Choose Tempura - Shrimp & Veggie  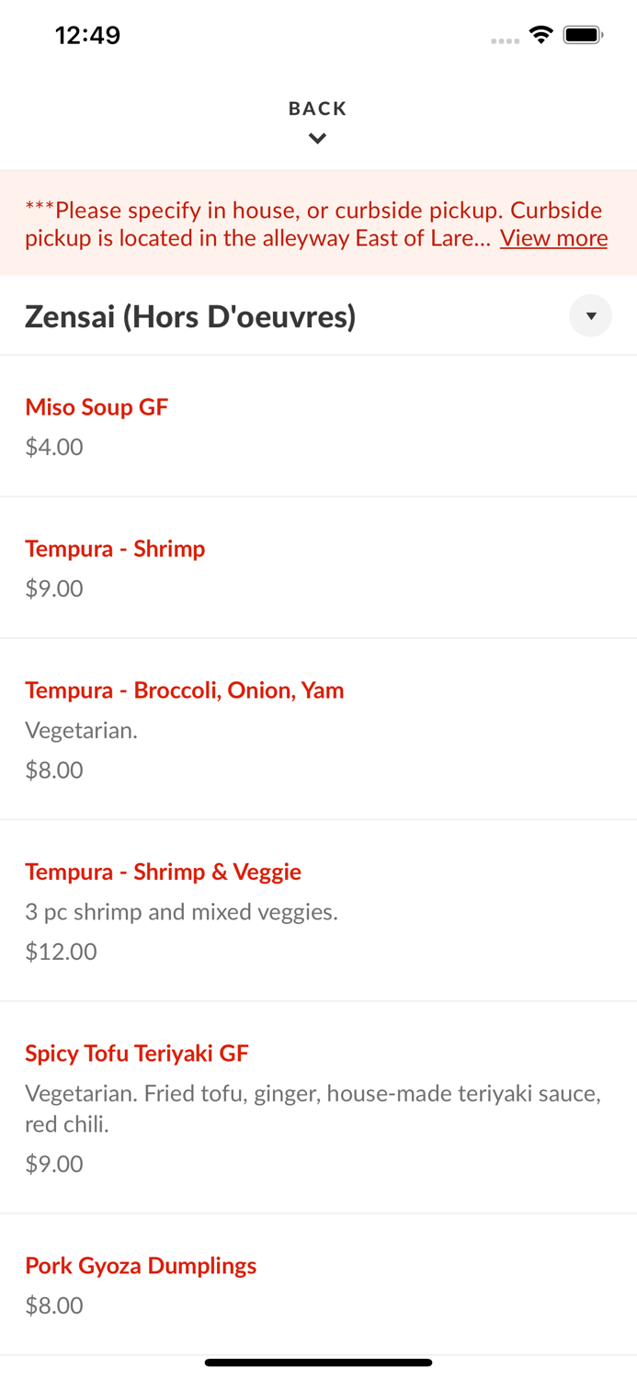coord(163,871)
